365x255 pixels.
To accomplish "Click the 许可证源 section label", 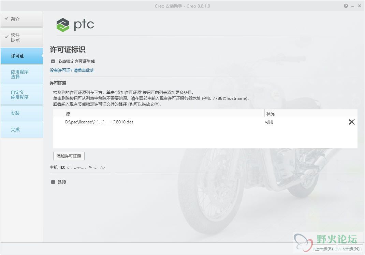I will click(58, 83).
